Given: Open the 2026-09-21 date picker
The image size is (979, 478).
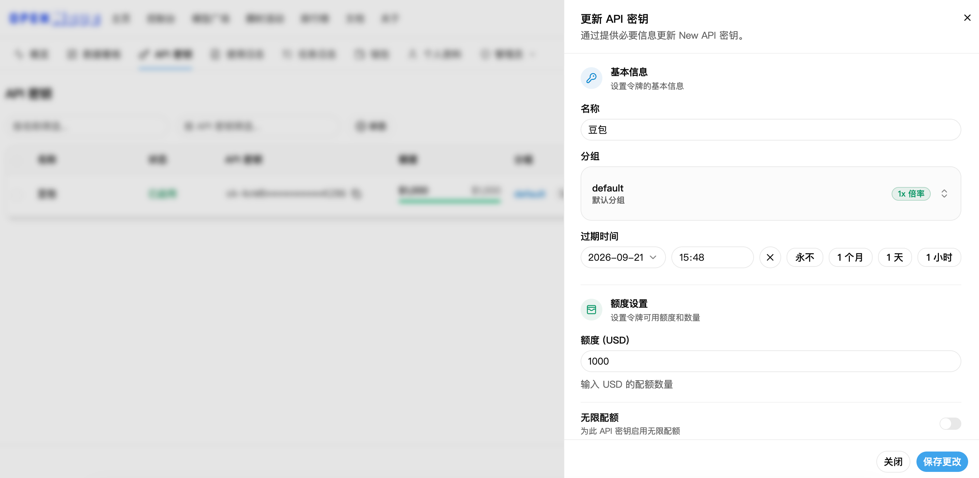Looking at the screenshot, I should tap(622, 257).
